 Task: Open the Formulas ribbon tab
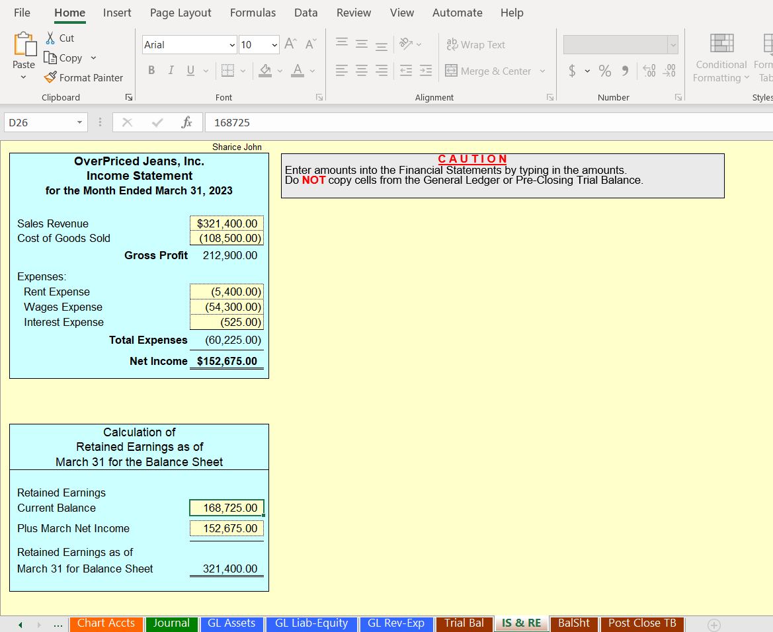(253, 13)
